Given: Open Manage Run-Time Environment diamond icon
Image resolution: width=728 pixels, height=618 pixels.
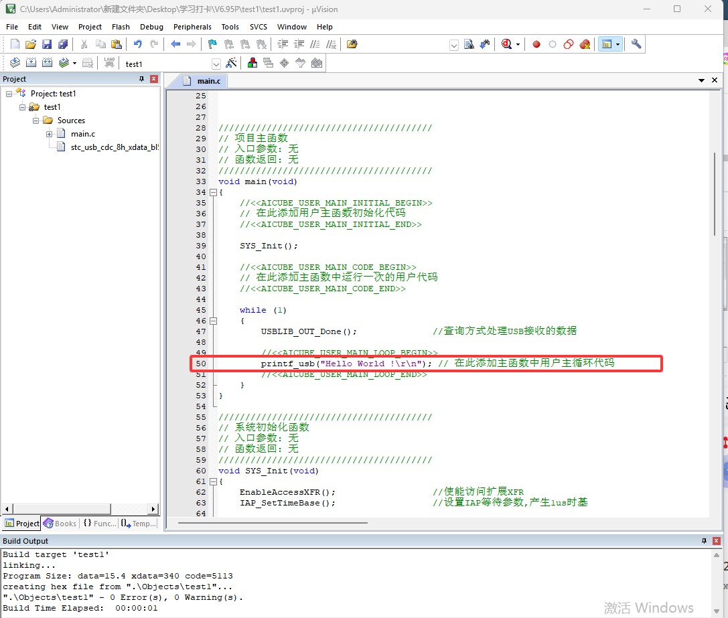Looking at the screenshot, I should tap(285, 63).
